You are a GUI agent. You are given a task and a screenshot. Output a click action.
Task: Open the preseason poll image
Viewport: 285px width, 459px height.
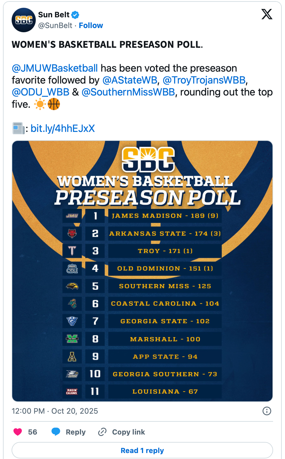142,271
